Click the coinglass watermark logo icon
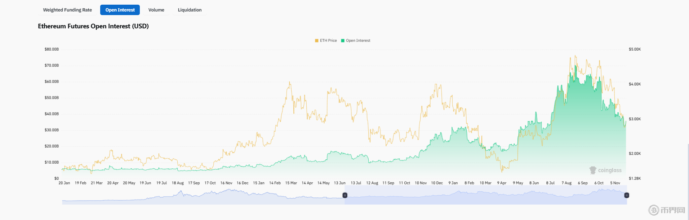The image size is (689, 220). coord(593,170)
